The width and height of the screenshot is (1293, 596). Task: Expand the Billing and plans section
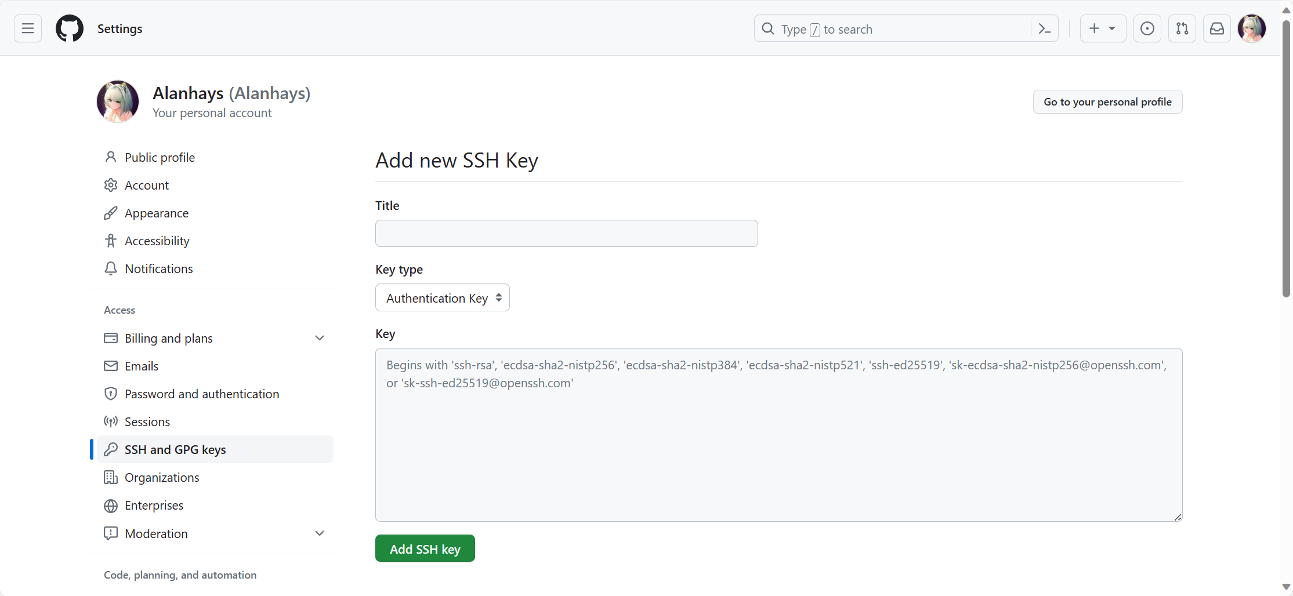[319, 338]
